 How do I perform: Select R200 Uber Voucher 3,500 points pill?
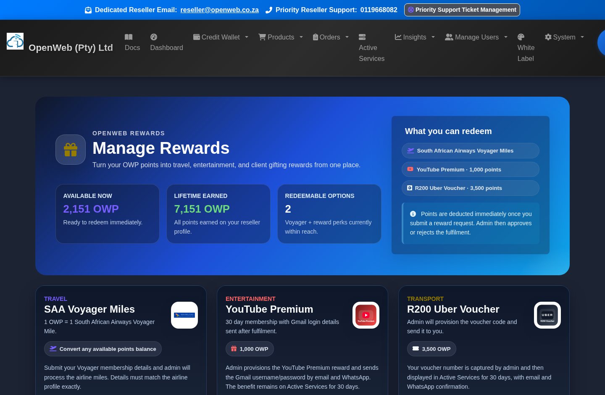[471, 188]
